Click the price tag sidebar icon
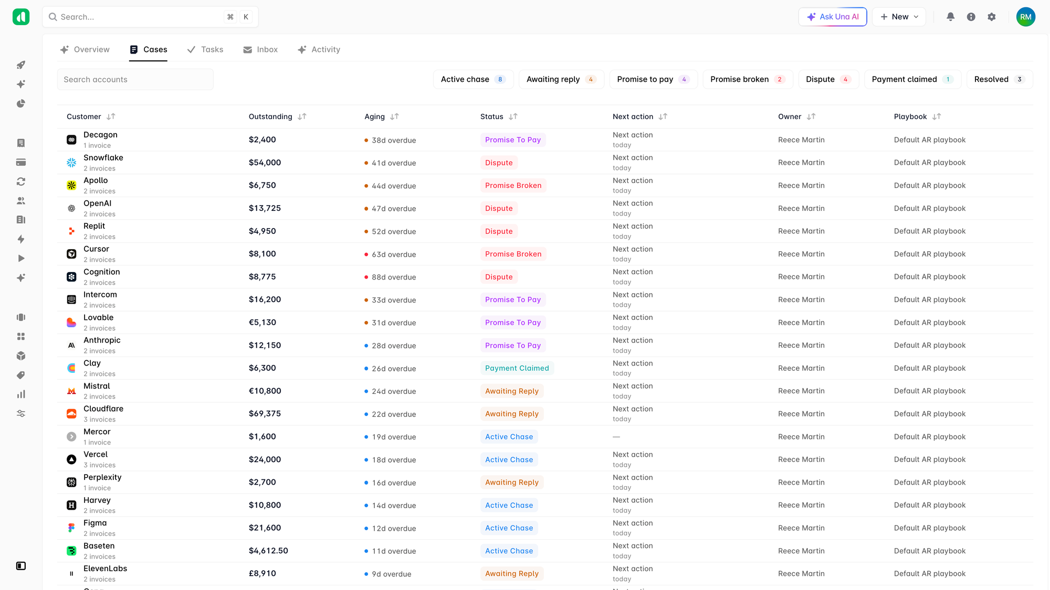This screenshot has width=1050, height=590. coord(21,375)
